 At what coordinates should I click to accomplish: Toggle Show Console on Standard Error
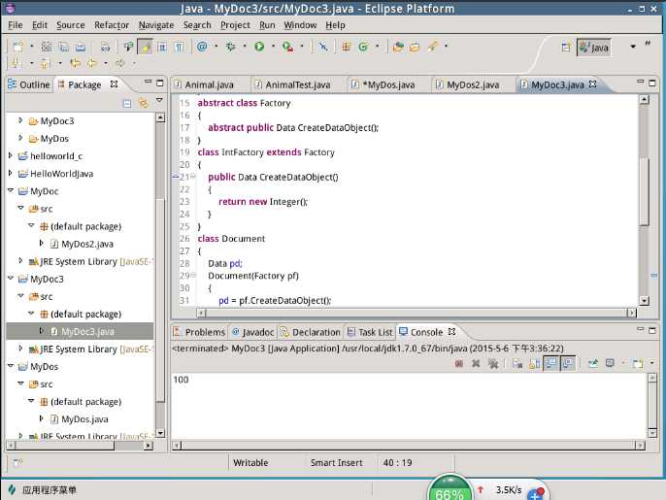coord(568,363)
